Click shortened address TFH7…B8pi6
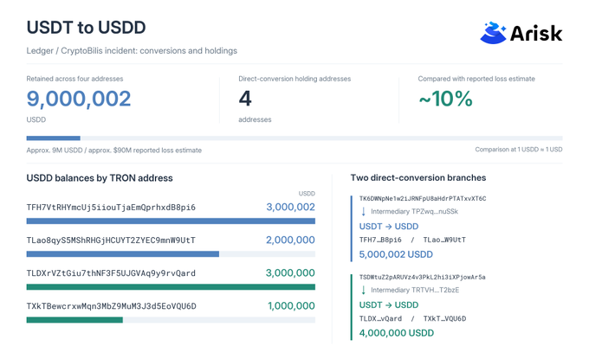 380,240
